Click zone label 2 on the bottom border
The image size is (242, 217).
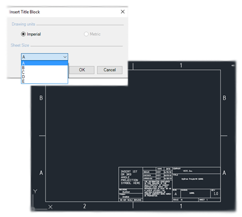coord(84,206)
